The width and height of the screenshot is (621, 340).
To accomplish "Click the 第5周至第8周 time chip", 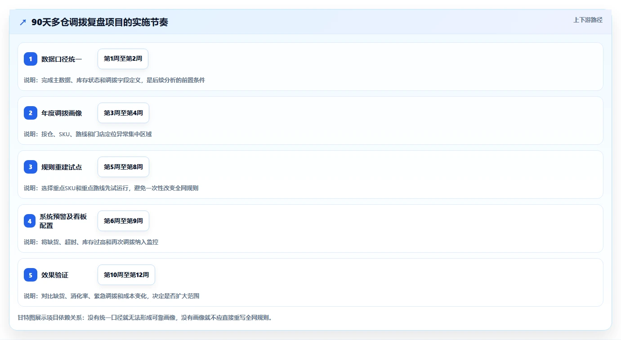I will pyautogui.click(x=123, y=167).
